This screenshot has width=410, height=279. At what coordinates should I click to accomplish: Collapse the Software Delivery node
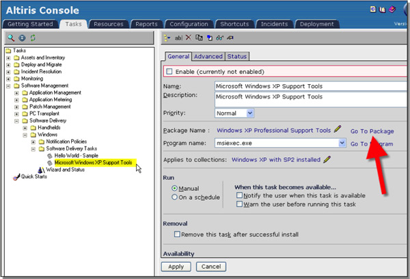click(x=16, y=121)
